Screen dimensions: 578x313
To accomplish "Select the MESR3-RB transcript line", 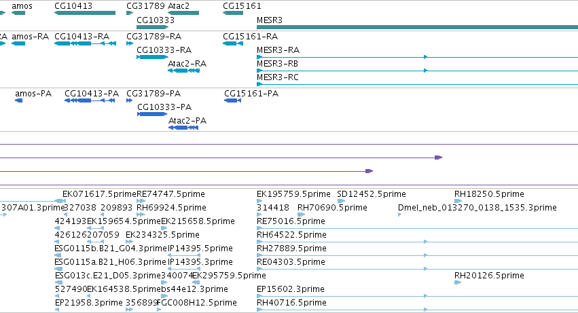I will (x=417, y=71).
